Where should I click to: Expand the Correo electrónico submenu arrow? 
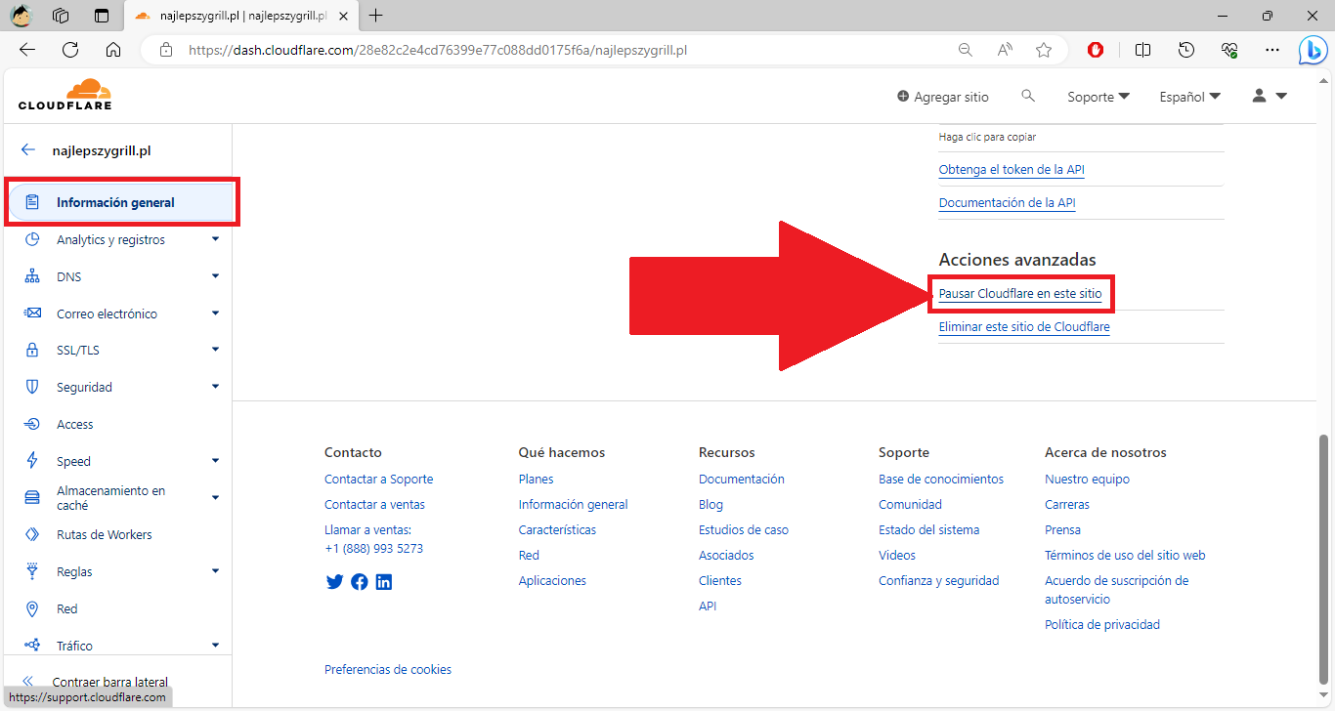[216, 314]
